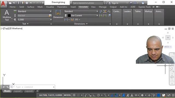This screenshot has width=175, height=98.
Task: Click the Linear dimension icon
Action: [x=66, y=20]
